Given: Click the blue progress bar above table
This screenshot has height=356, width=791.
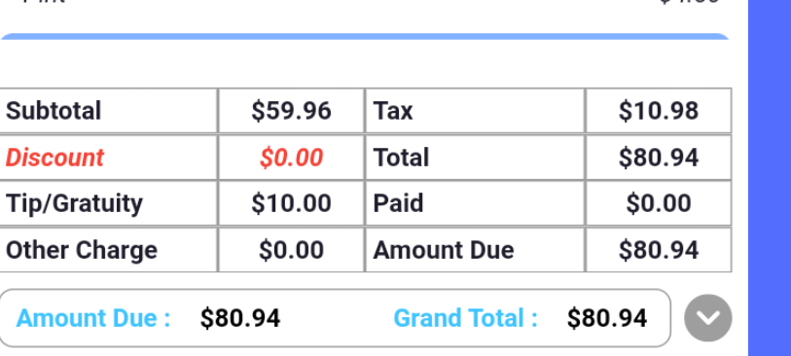Looking at the screenshot, I should point(365,37).
